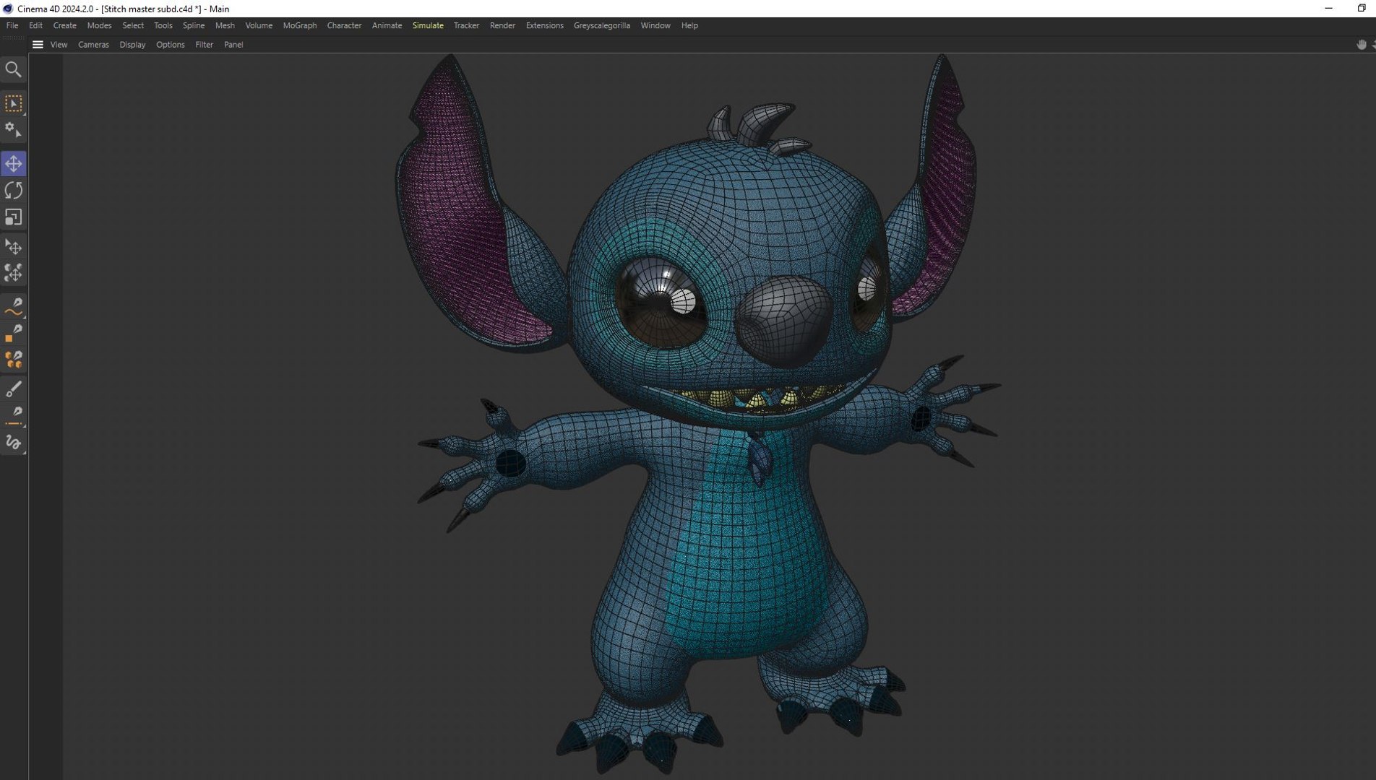Open the Tools menu
Viewport: 1376px width, 780px height.
pyautogui.click(x=163, y=25)
